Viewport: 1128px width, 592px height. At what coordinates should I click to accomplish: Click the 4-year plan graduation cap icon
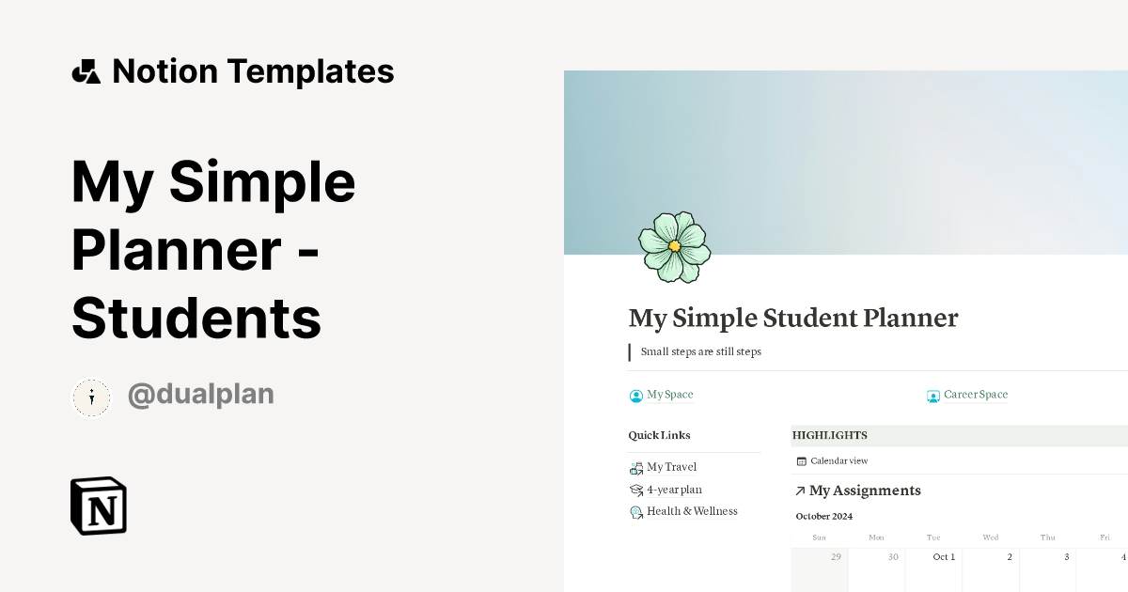click(636, 490)
